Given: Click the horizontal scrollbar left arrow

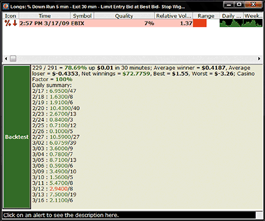Looking at the screenshot, I should (6, 59).
